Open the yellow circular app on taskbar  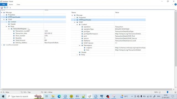[71, 96]
